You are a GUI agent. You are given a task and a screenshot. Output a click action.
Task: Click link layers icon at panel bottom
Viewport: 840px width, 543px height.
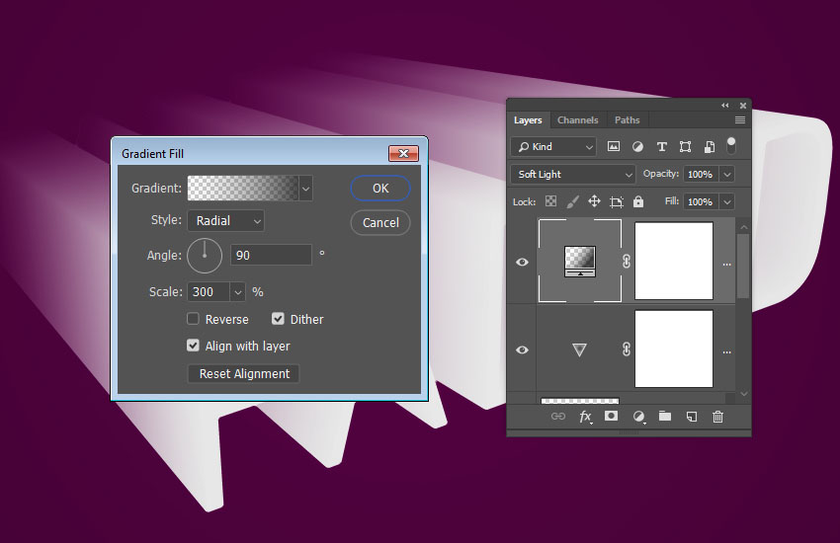tap(558, 417)
